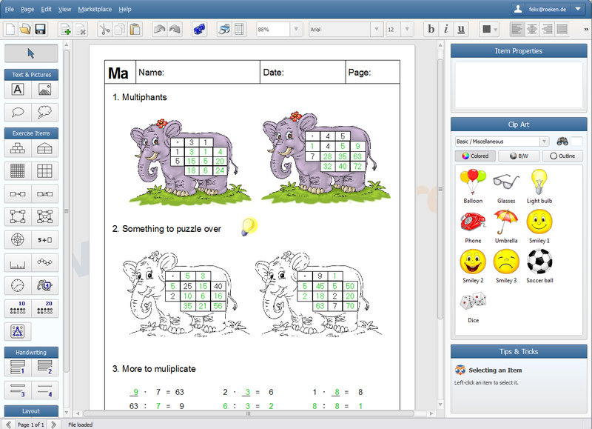Select the Balloon clip art
Viewport: 592px width, 429px height.
pos(473,187)
